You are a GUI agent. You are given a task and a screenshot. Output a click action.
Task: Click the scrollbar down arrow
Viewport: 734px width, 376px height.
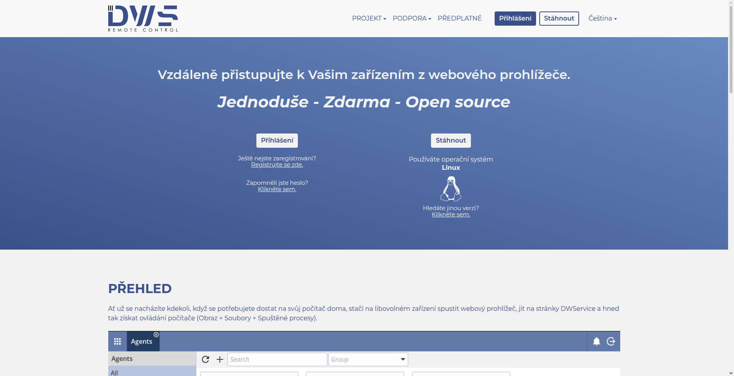click(x=731, y=373)
